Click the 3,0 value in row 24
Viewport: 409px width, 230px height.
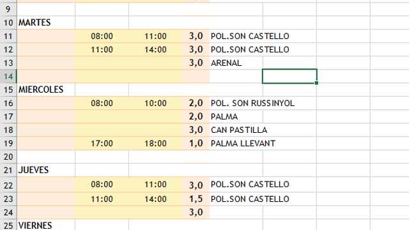pyautogui.click(x=196, y=212)
